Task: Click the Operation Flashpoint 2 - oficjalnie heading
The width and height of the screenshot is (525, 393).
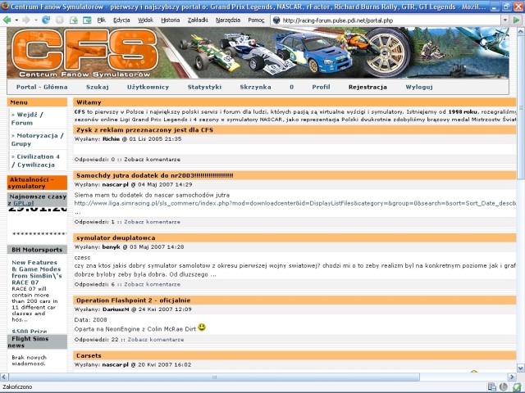Action: pyautogui.click(x=133, y=300)
